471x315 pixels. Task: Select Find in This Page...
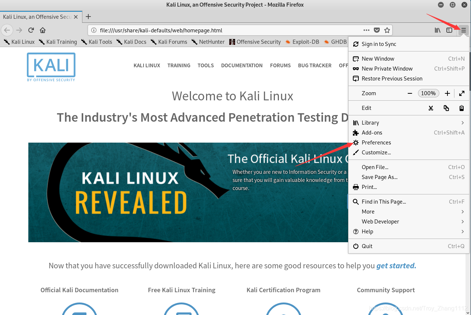click(x=409, y=202)
